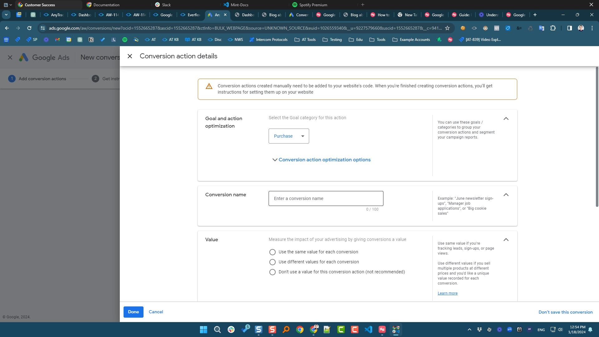Screen dimensions: 599x337
Task: Open the Purchase goal category dropdown
Action: [x=288, y=136]
